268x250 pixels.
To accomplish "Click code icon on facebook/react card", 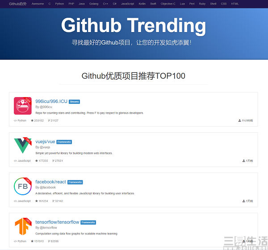I will point(15,201).
